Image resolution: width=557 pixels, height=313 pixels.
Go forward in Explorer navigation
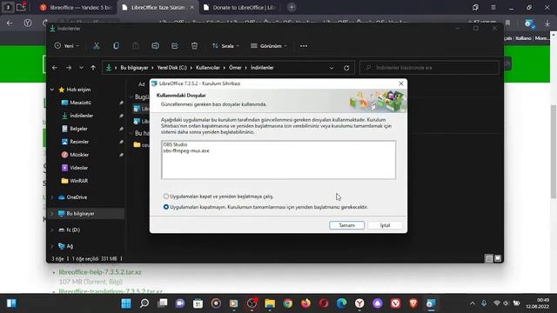click(x=69, y=68)
